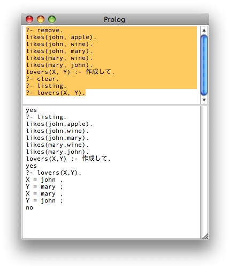The height and width of the screenshot is (269, 230).
Task: Click the scroll up arrow in input pane
Action: point(204,30)
